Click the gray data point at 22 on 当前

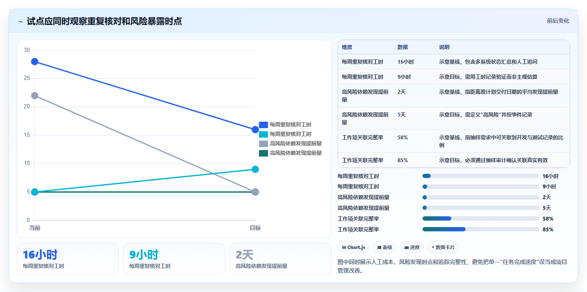(x=34, y=95)
